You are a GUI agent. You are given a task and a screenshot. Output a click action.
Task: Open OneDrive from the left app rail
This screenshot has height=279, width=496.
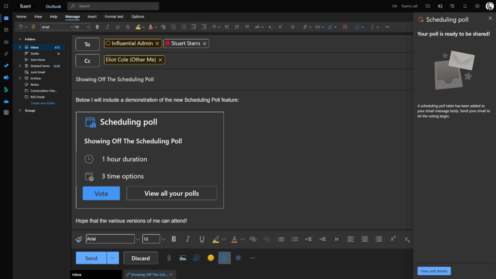coord(6,101)
